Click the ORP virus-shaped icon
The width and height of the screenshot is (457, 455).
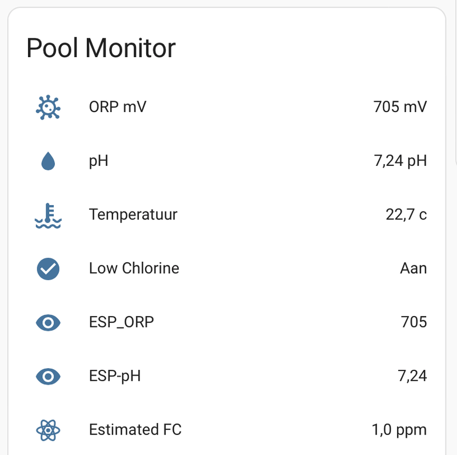pyautogui.click(x=48, y=107)
